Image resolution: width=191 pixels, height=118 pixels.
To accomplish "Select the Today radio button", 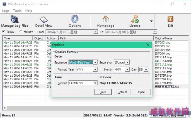I will (4, 32).
